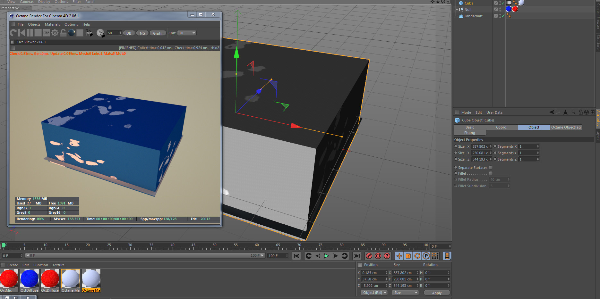
Task: Open the Chn DL channel dropdown
Action: coord(187,33)
